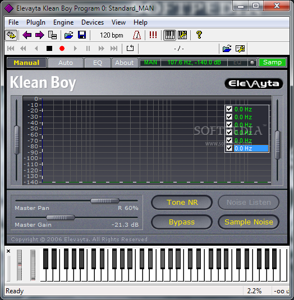Click the right vertical slider handle
The image size is (294, 300).
277,145
